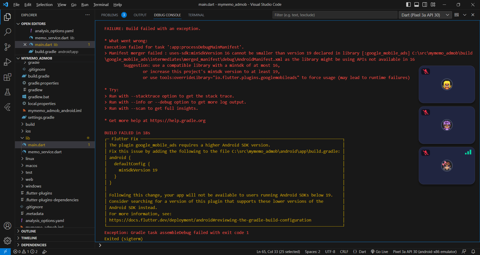Toggle word wrap in debug console
The width and height of the screenshot is (480, 255).
456,15
